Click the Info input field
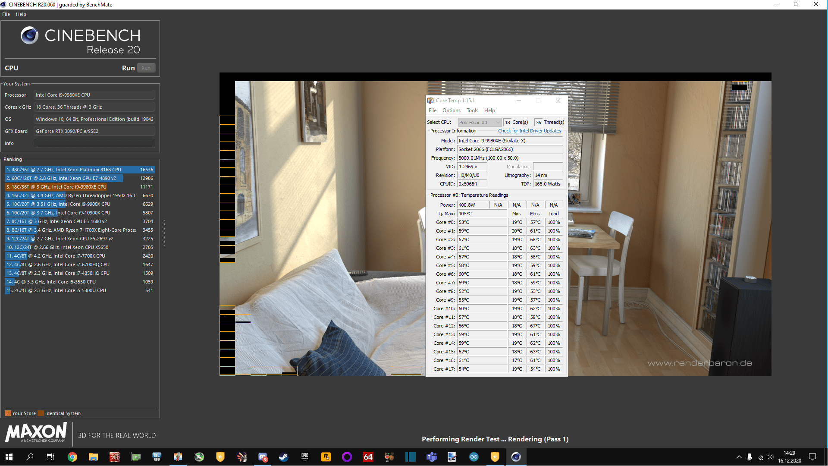 (94, 143)
